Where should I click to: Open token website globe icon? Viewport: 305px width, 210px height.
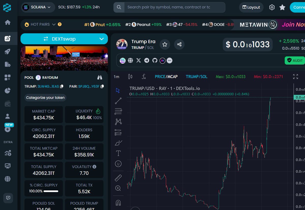click(x=130, y=61)
